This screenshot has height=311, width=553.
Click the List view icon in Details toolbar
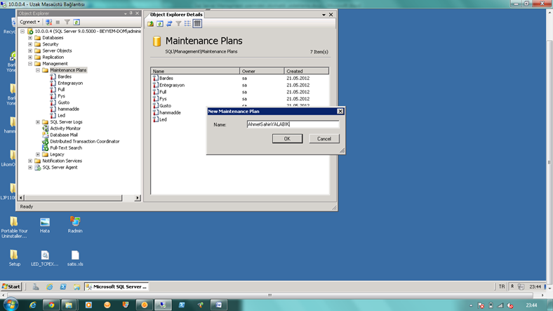187,24
